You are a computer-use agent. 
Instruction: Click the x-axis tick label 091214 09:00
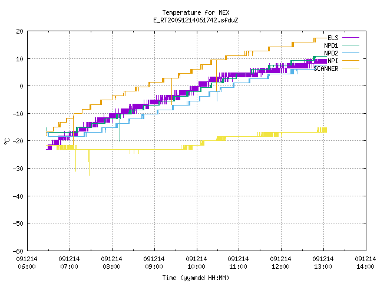(154, 263)
